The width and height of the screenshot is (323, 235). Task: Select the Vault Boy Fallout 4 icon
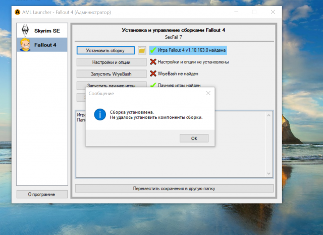coord(25,45)
